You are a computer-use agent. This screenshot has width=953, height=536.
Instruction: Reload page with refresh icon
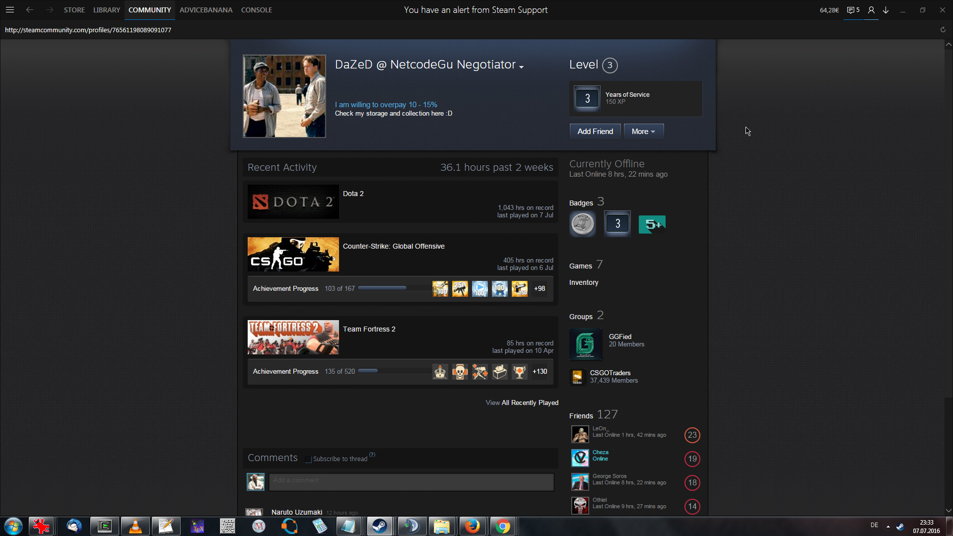point(943,30)
